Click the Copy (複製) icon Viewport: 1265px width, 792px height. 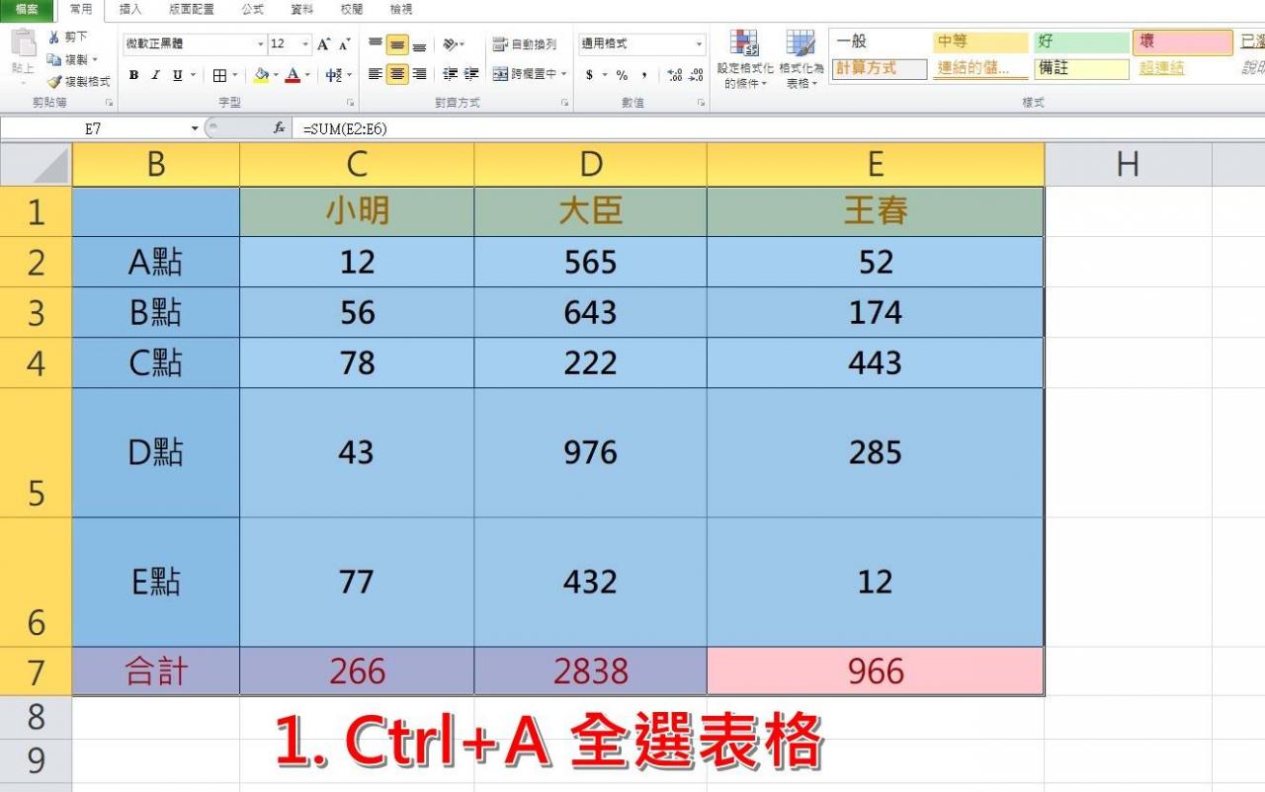pyautogui.click(x=53, y=60)
